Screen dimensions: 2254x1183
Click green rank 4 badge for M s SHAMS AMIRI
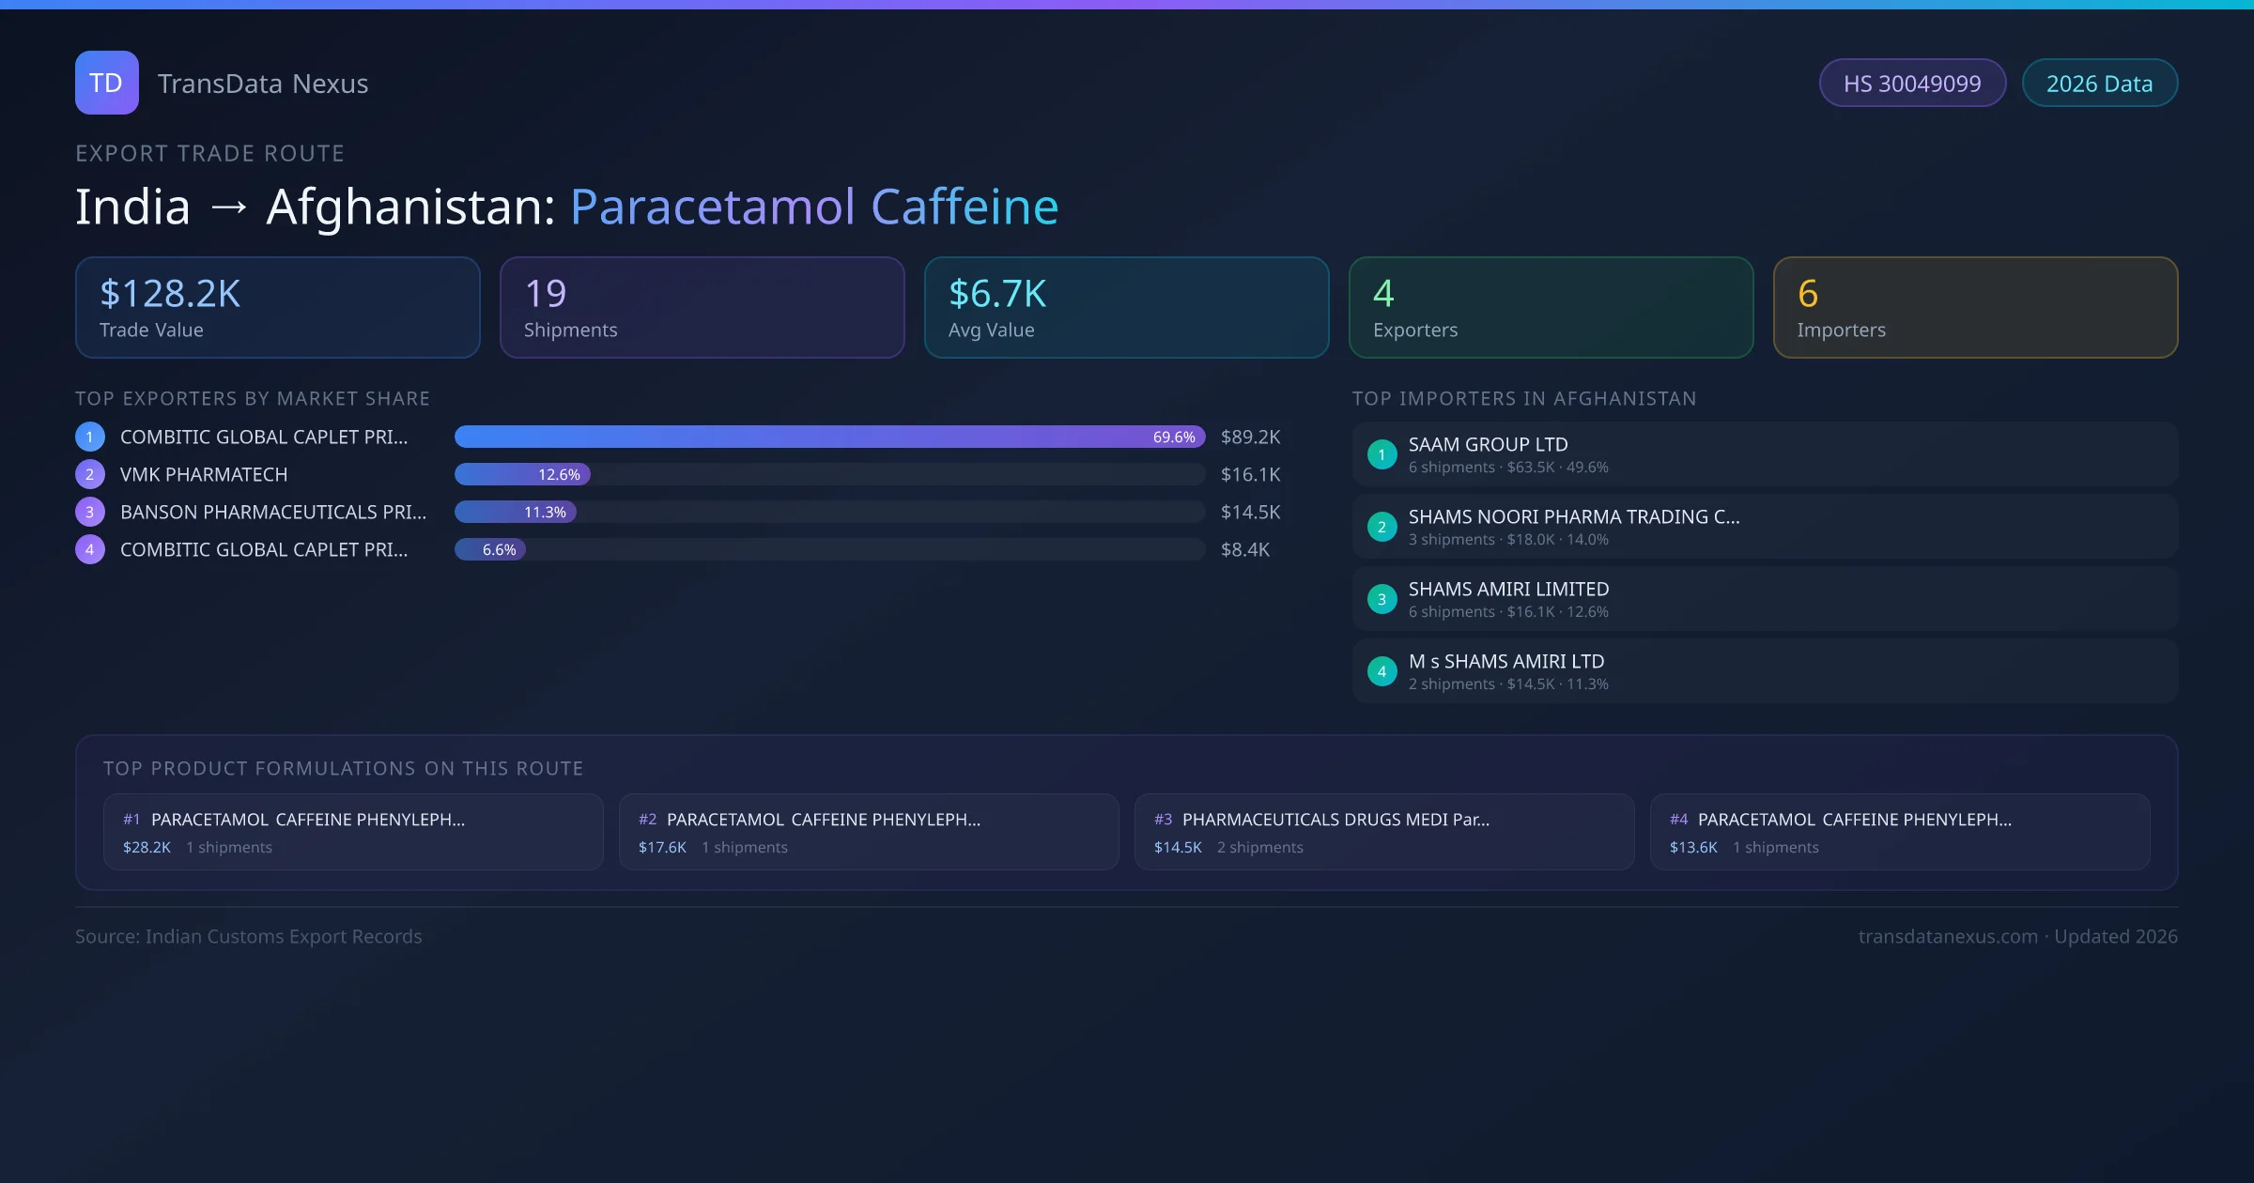tap(1382, 671)
